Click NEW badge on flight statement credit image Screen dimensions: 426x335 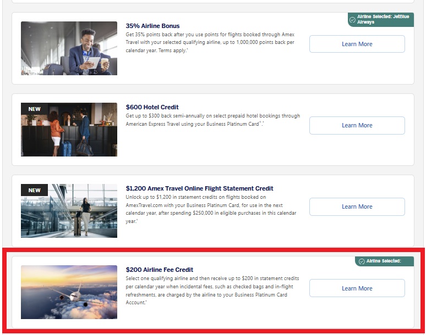(34, 190)
